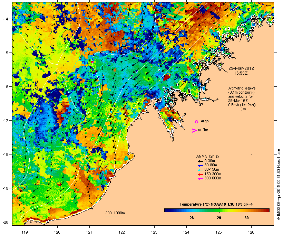The image size is (283, 235).
Task: Click the longitude axis label 122
Action: [122, 232]
